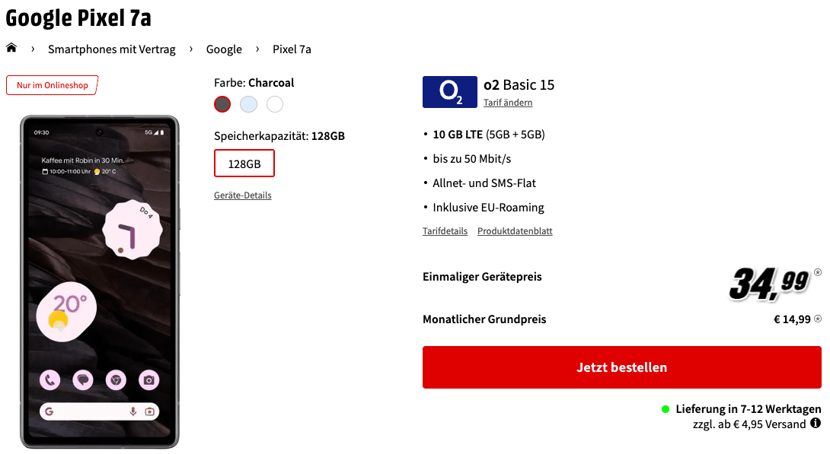
Task: Click the Einmaliger Gerätepreis label
Action: (x=482, y=276)
